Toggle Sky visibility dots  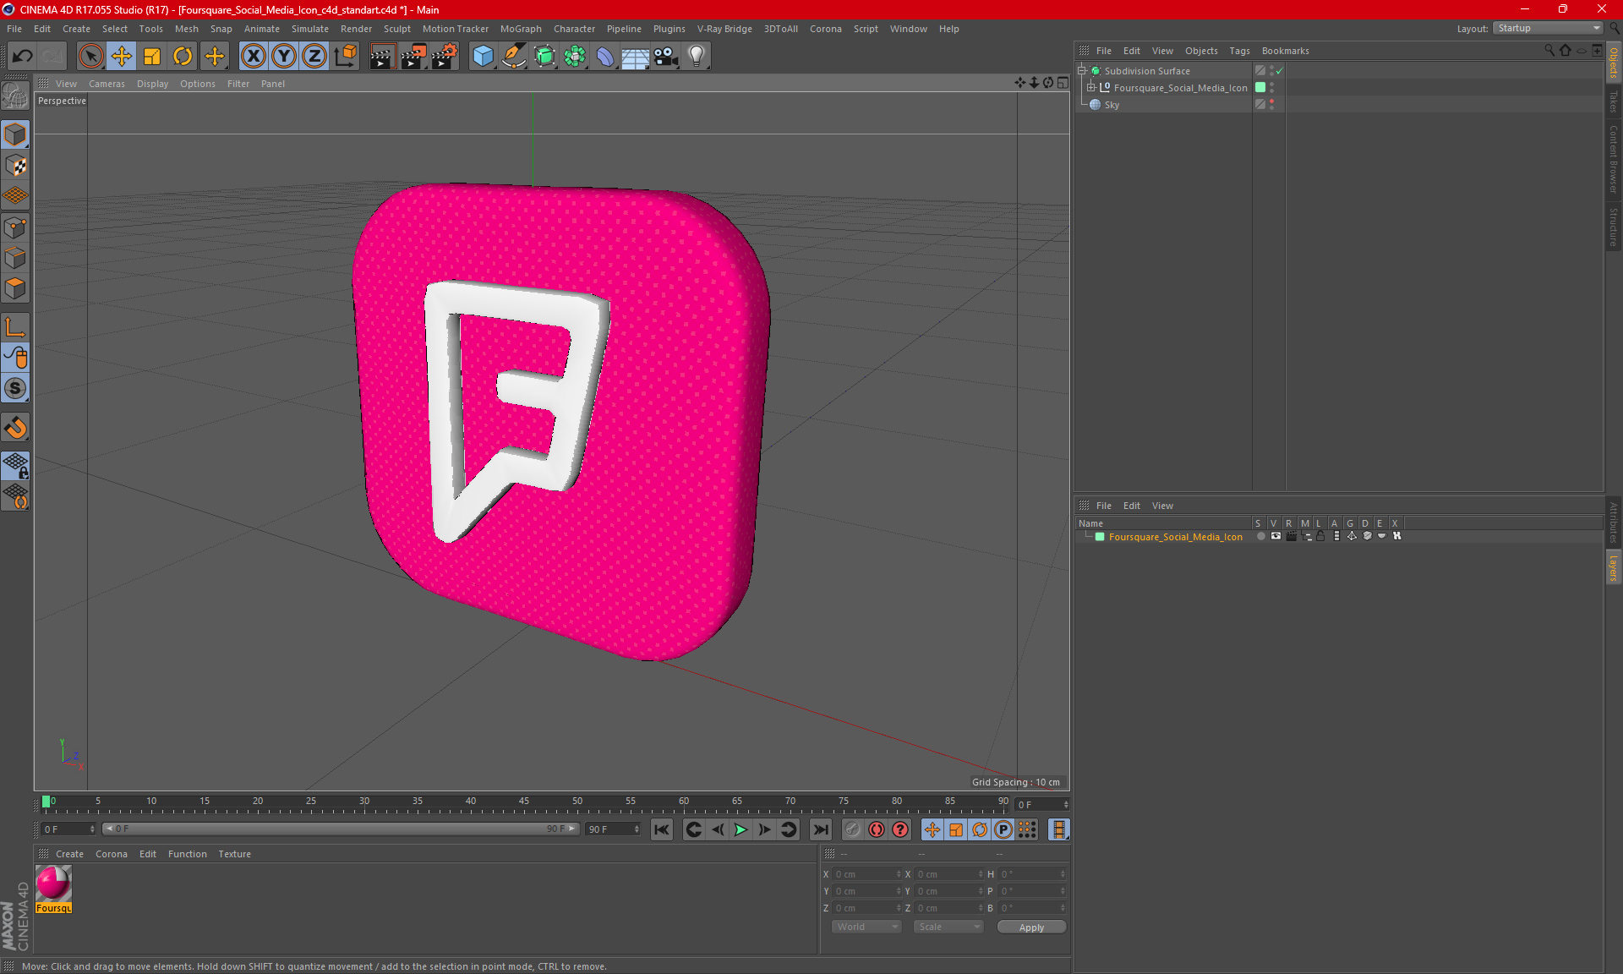(1271, 105)
